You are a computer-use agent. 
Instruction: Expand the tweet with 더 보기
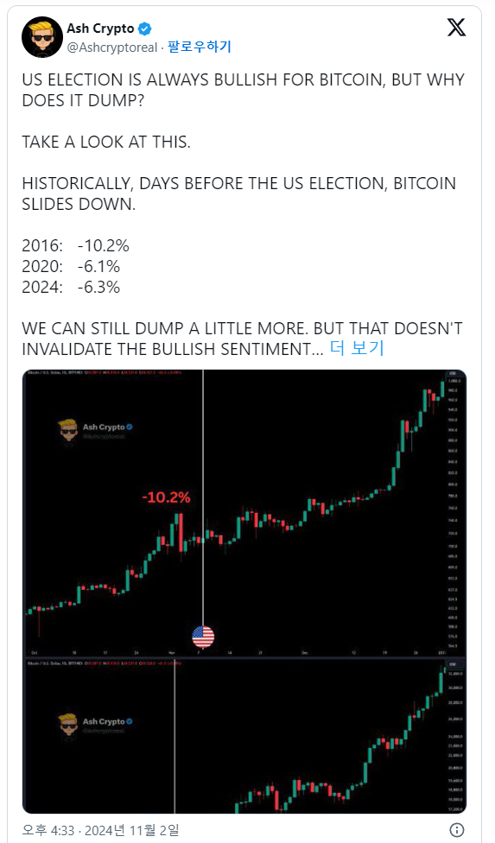pos(357,348)
